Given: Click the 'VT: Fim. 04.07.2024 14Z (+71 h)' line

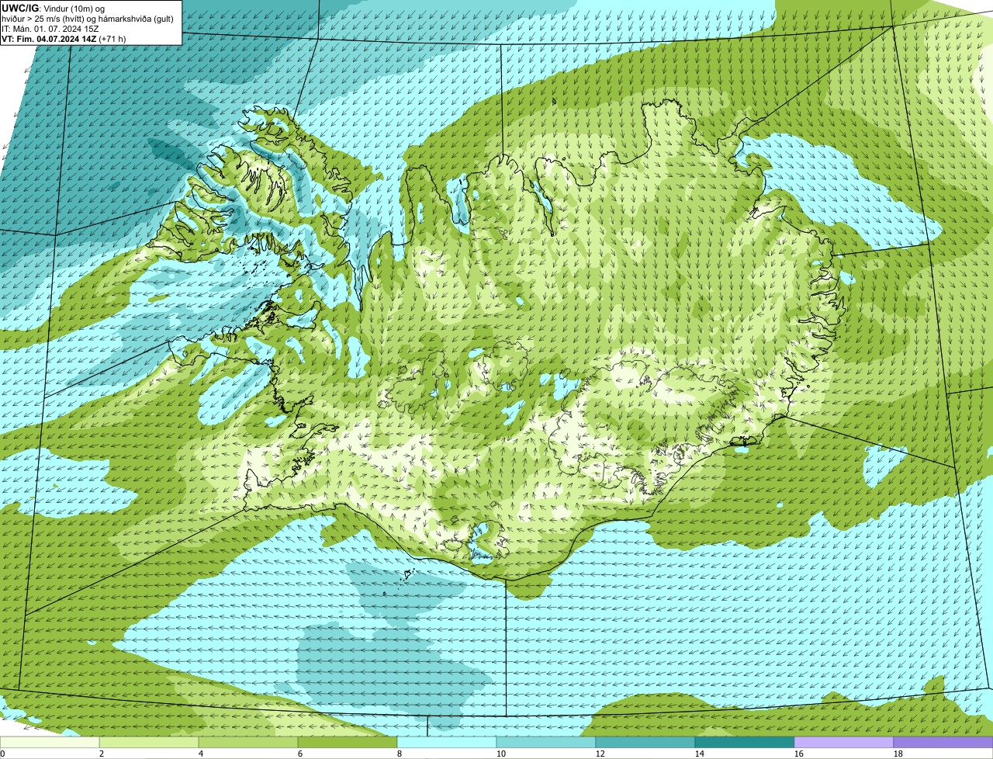Looking at the screenshot, I should (64, 39).
